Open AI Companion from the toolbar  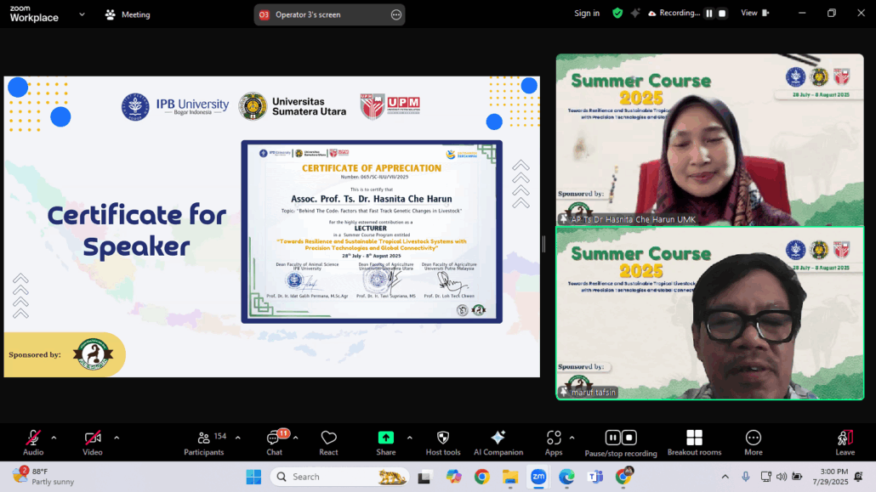(498, 442)
